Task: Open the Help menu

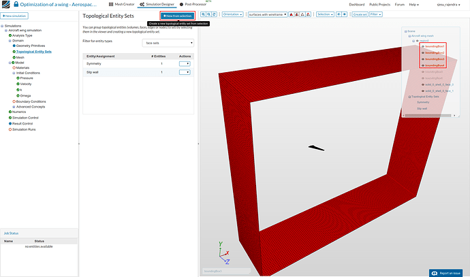Action: click(x=413, y=4)
